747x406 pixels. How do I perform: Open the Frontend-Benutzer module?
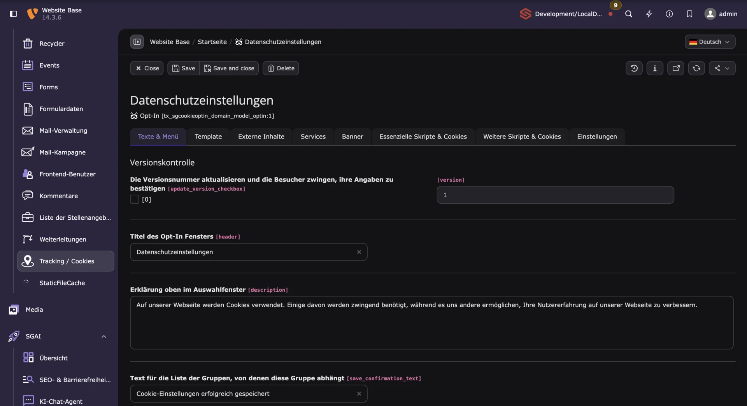(65, 174)
